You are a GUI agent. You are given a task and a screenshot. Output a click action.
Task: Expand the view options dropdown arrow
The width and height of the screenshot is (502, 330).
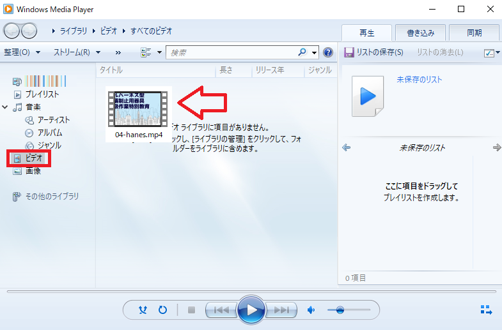click(x=159, y=52)
